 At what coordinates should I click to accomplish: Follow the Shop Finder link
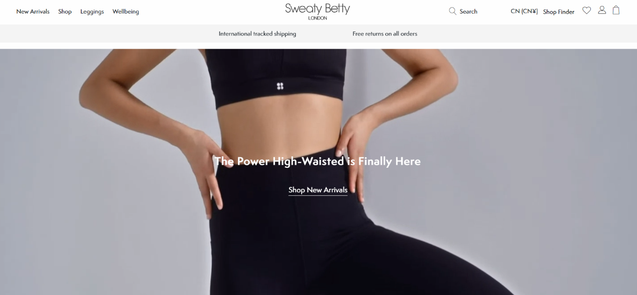pos(559,12)
